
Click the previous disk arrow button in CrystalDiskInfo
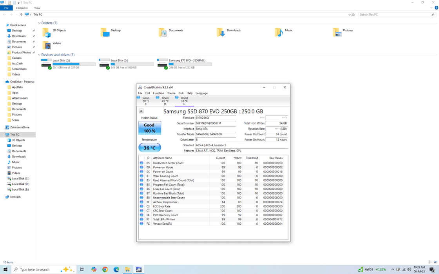pyautogui.click(x=141, y=111)
